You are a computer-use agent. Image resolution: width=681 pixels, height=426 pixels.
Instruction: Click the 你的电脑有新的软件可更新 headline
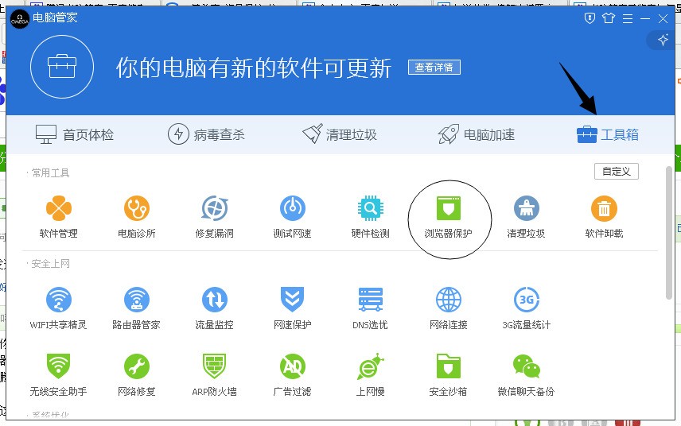pos(254,68)
